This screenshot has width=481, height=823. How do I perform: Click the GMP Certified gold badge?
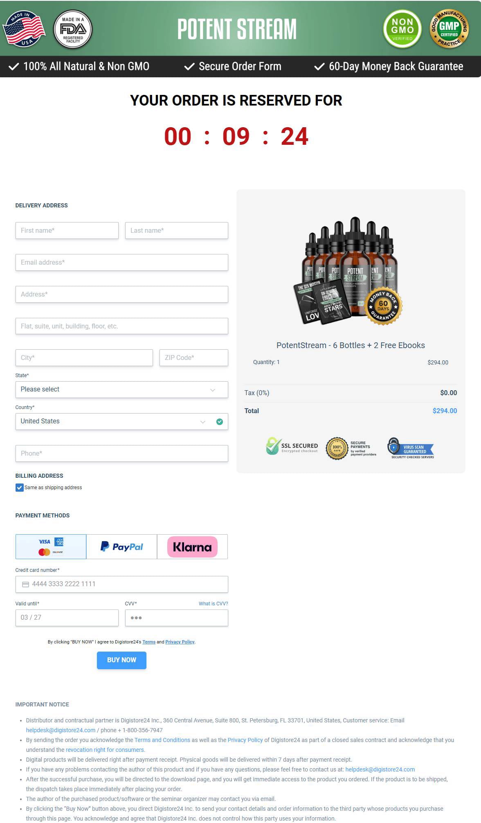[x=449, y=29]
